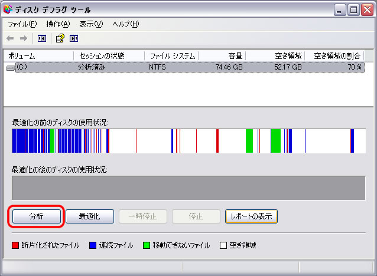Image resolution: width=377 pixels, height=276 pixels.
Task: Sort by the 空き領域の割合 column header
Action: tap(334, 56)
